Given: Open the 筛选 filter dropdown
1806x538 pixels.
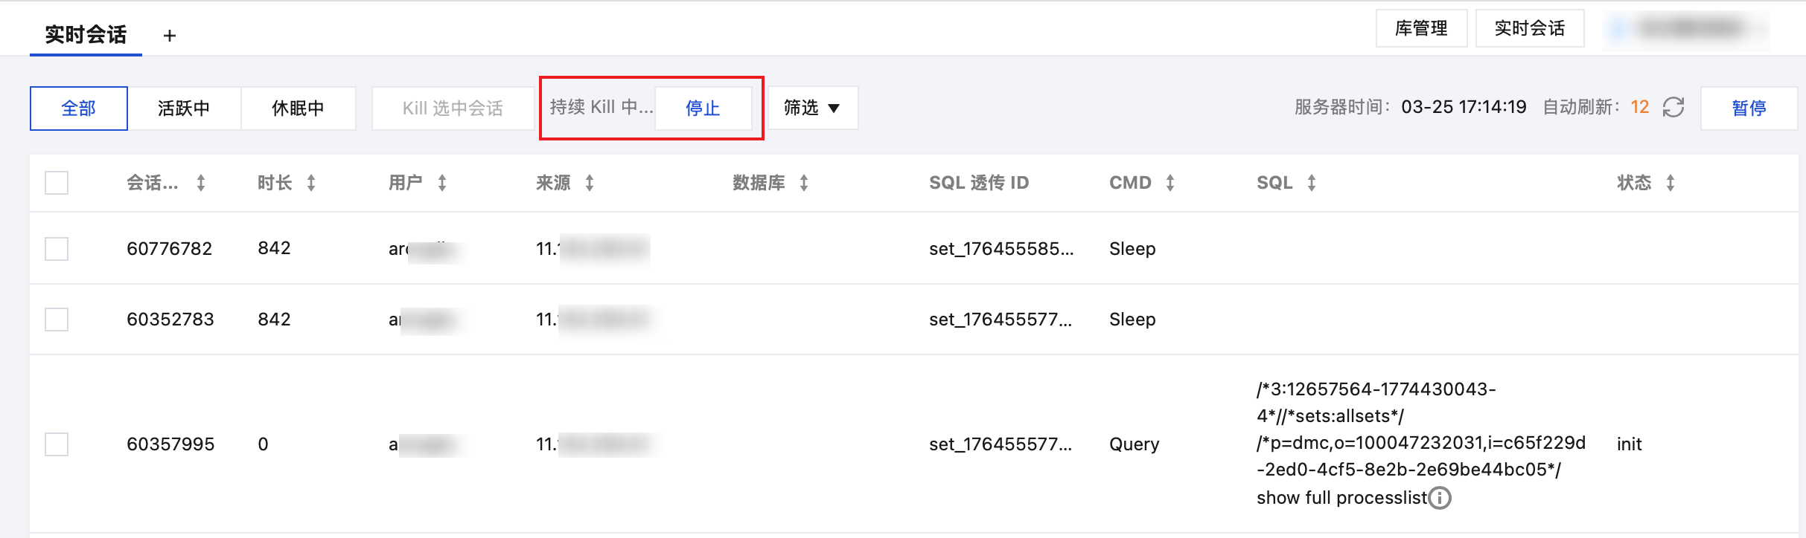Looking at the screenshot, I should (812, 108).
